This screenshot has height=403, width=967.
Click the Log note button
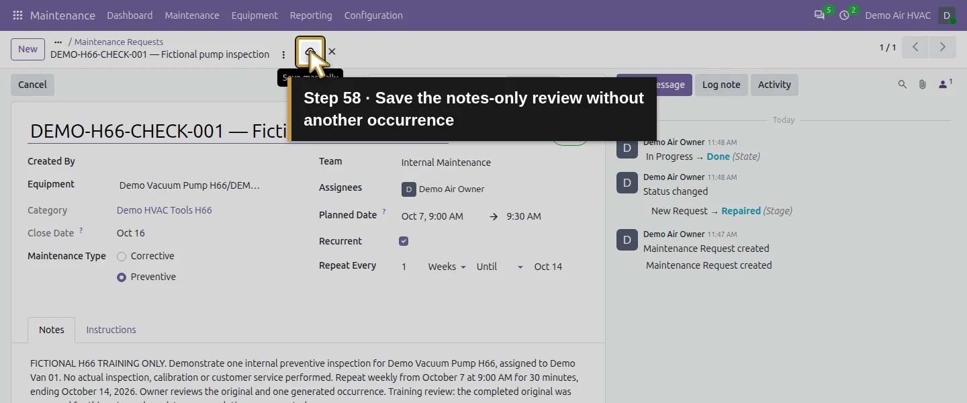click(x=721, y=85)
